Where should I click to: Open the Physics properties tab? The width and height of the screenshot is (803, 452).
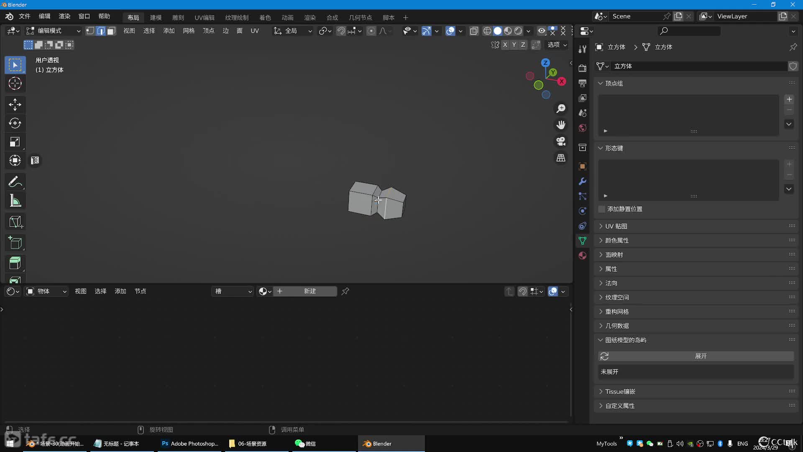coord(582,211)
